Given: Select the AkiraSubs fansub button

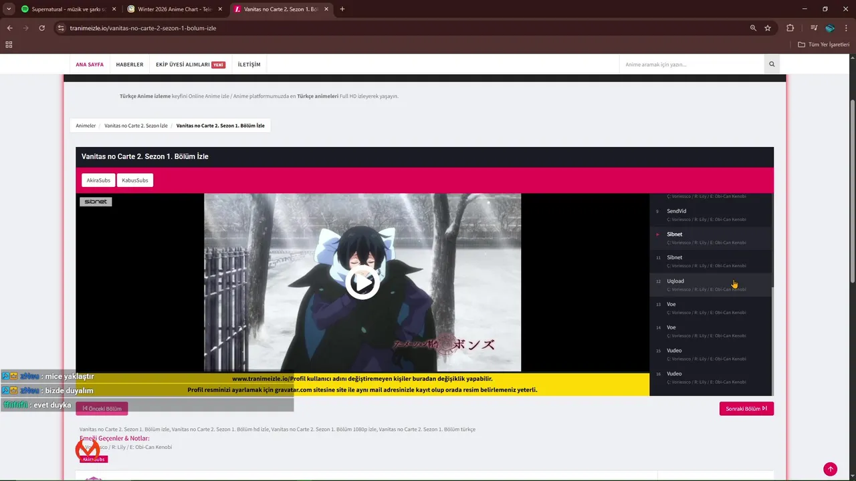Looking at the screenshot, I should click(98, 180).
